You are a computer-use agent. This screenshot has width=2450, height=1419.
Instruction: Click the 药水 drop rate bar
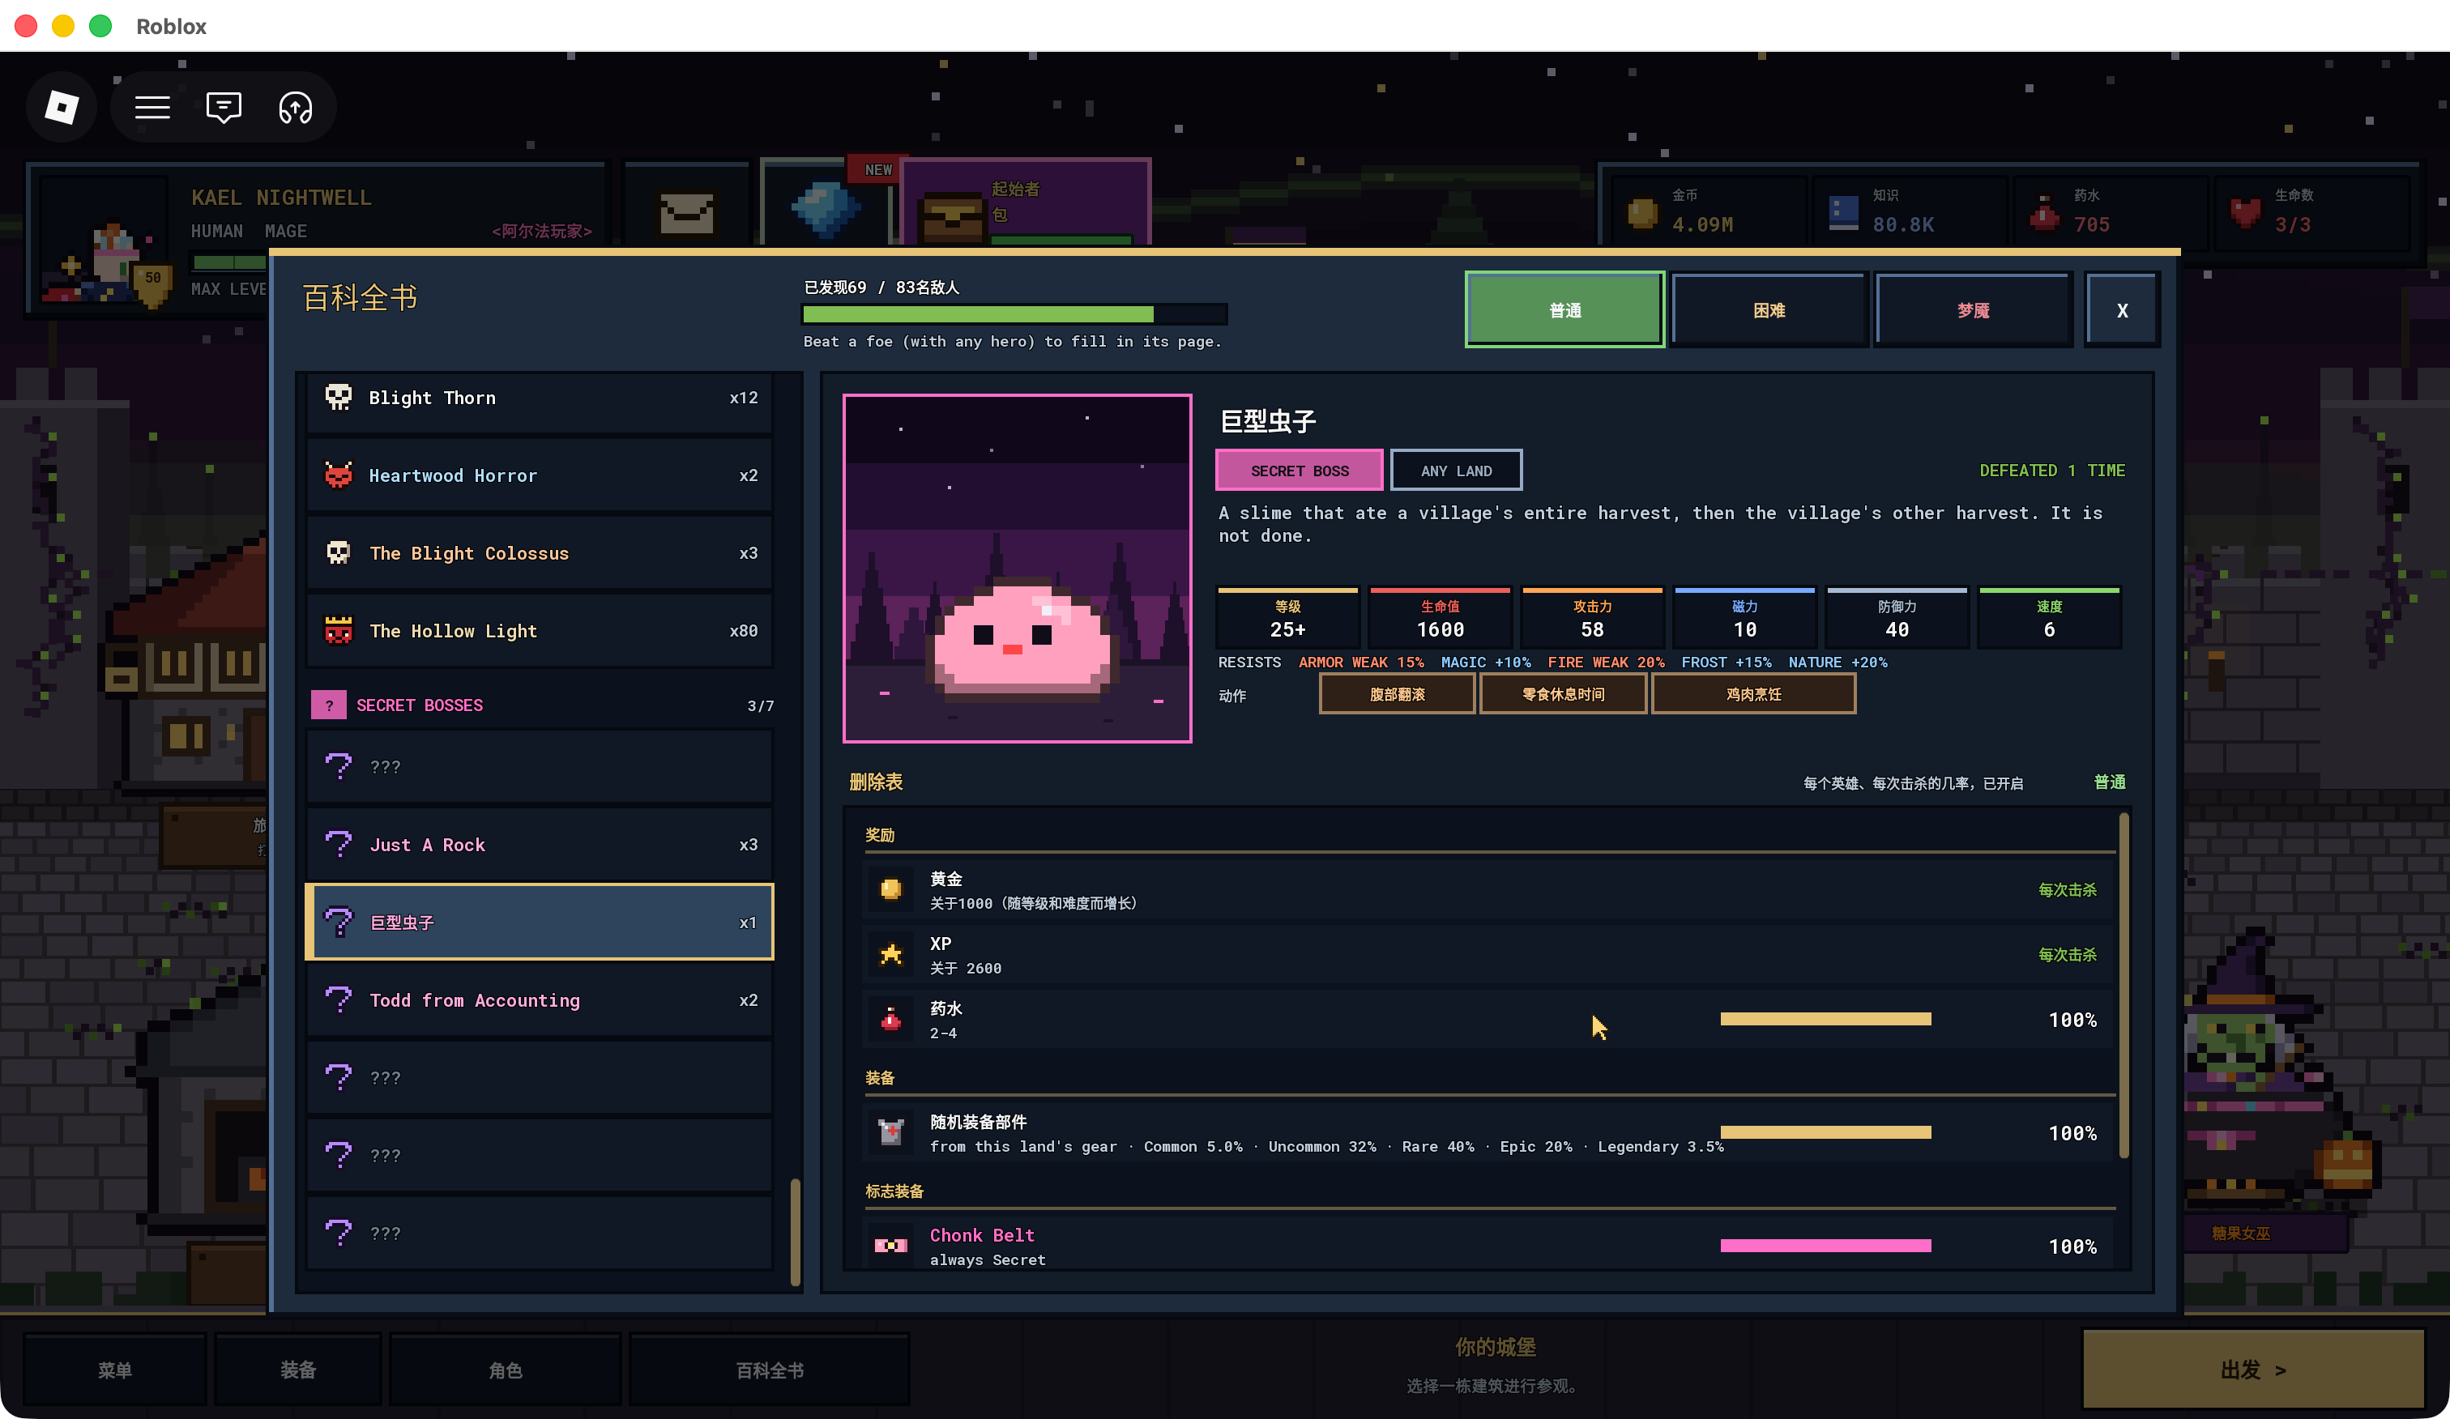(x=1825, y=1019)
